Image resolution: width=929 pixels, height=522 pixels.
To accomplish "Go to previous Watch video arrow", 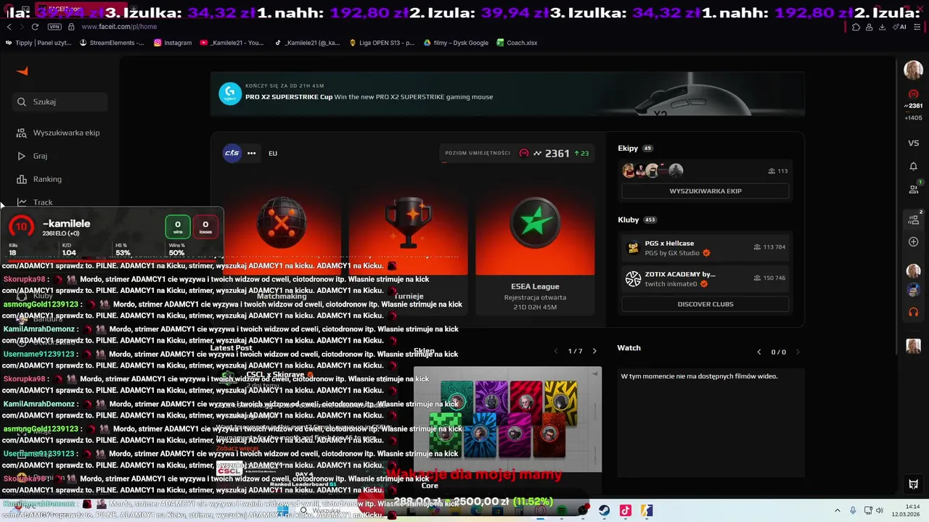I will (x=759, y=352).
